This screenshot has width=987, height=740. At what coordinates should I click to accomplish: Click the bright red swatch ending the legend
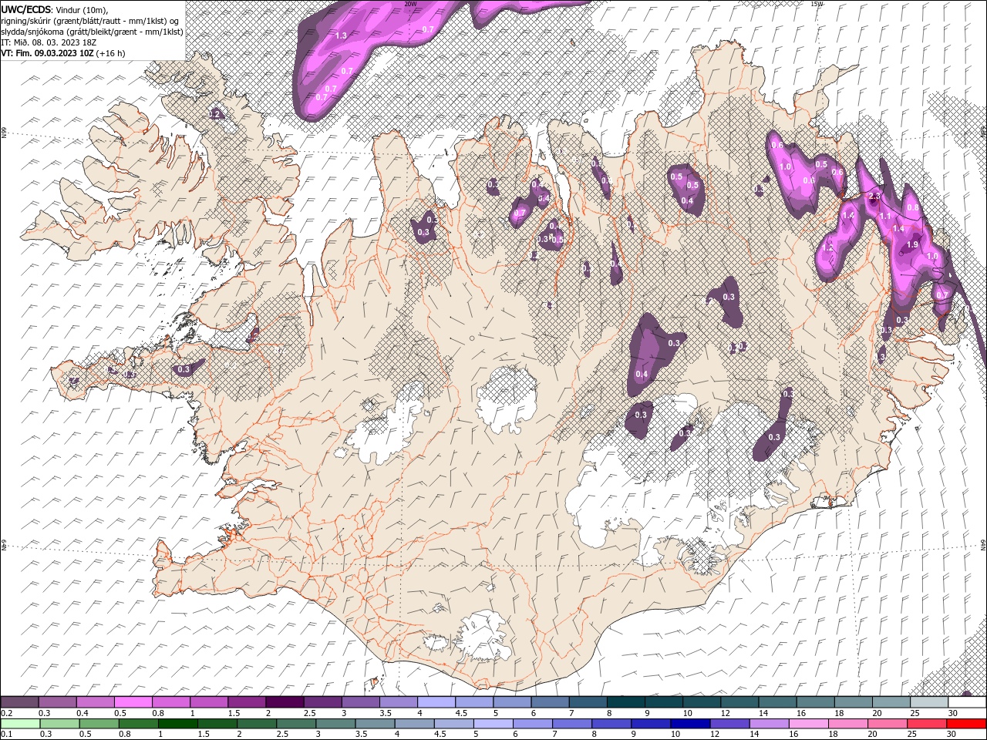966,724
